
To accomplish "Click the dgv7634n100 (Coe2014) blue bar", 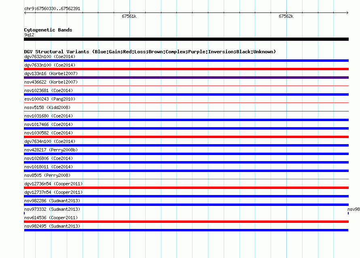I will (x=186, y=145).
